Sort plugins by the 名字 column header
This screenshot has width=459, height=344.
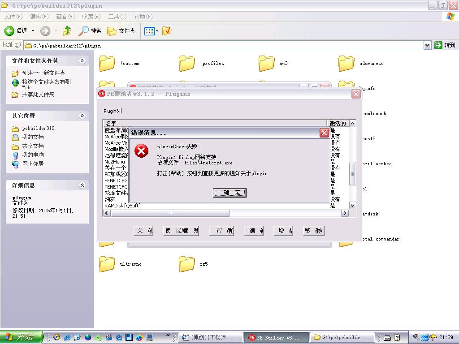tap(215, 124)
